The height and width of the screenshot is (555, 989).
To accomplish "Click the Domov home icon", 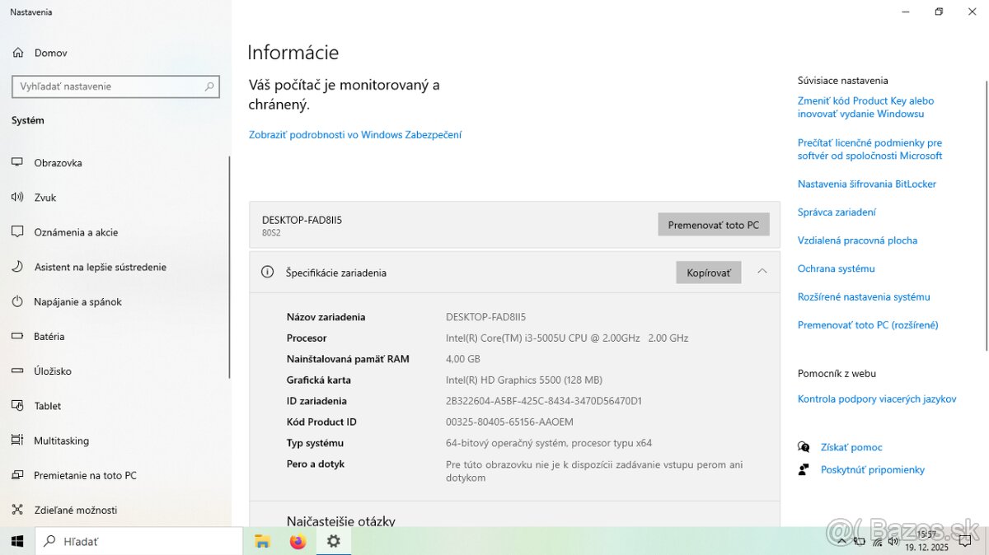I will point(18,52).
